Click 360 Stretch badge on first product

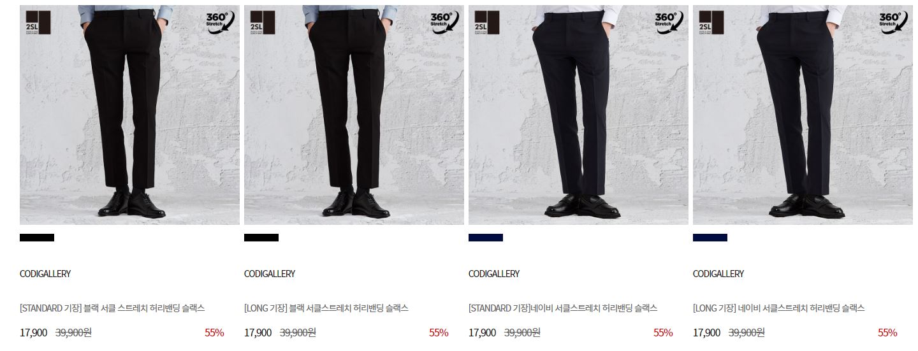pos(220,22)
